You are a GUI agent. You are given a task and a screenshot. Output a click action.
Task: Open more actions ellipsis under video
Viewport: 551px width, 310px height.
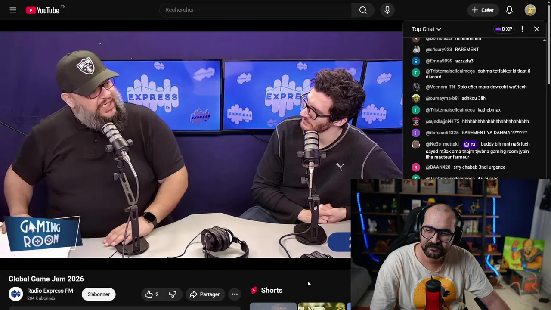click(x=235, y=294)
